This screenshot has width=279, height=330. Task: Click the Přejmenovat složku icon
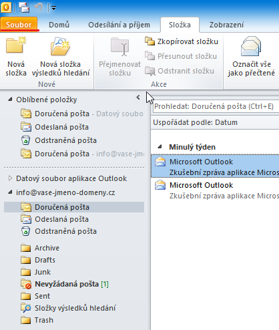pyautogui.click(x=119, y=47)
